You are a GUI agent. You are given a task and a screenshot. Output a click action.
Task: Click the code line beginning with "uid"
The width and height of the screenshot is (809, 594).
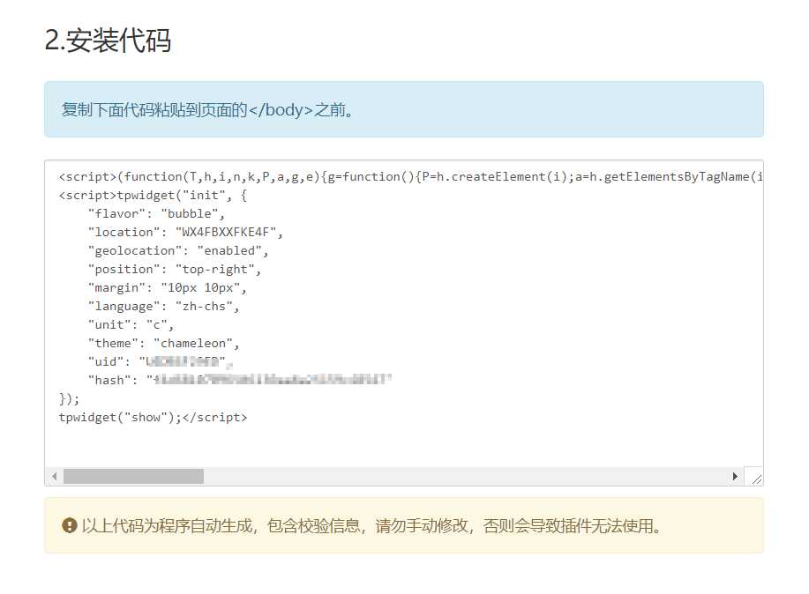click(x=161, y=362)
